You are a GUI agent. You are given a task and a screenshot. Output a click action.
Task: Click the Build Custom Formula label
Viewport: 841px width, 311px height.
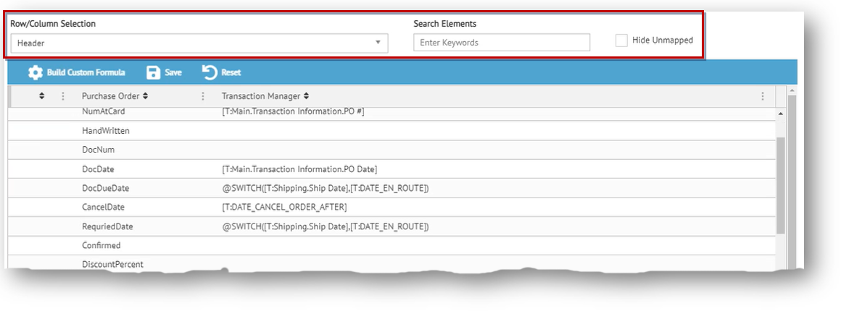(86, 72)
